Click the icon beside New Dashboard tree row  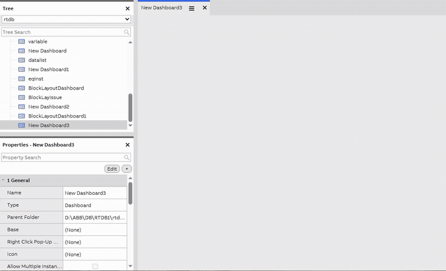(22, 51)
